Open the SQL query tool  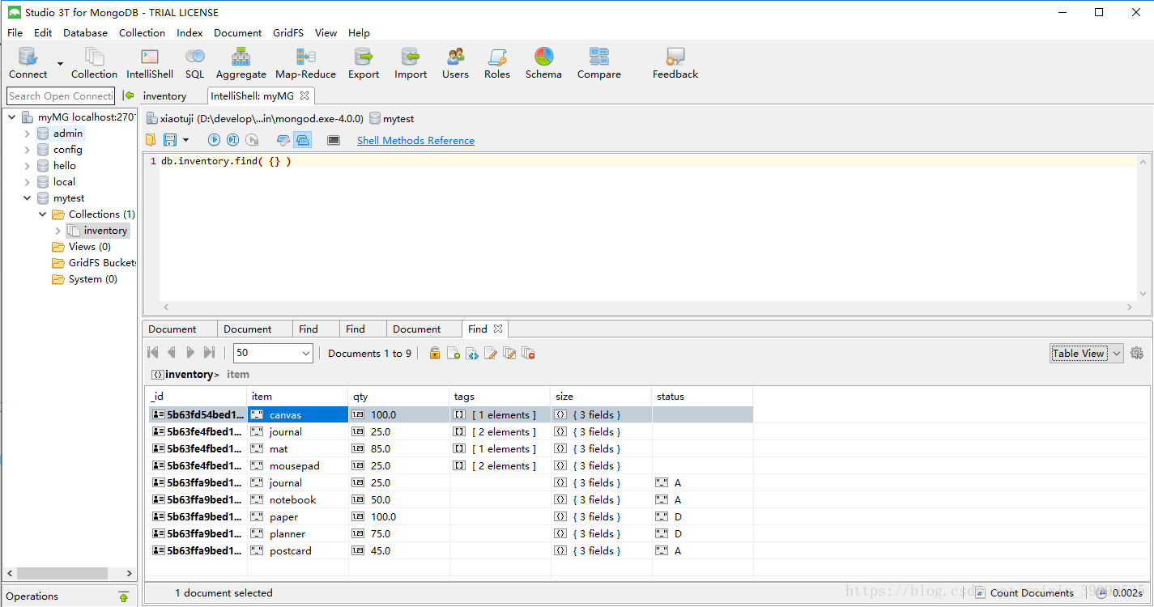coord(194,62)
